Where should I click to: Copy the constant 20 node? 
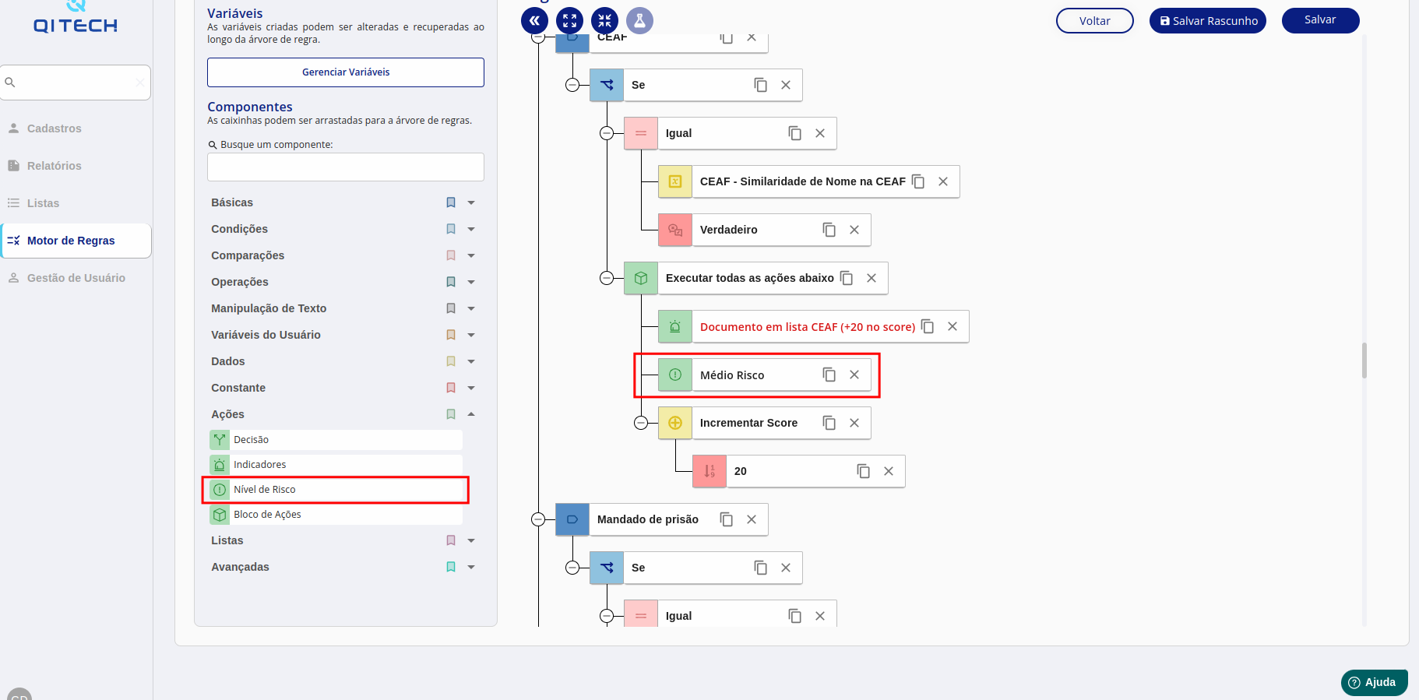click(864, 471)
